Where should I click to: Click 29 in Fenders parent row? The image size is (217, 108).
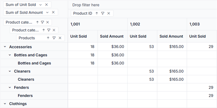click(x=202, y=87)
